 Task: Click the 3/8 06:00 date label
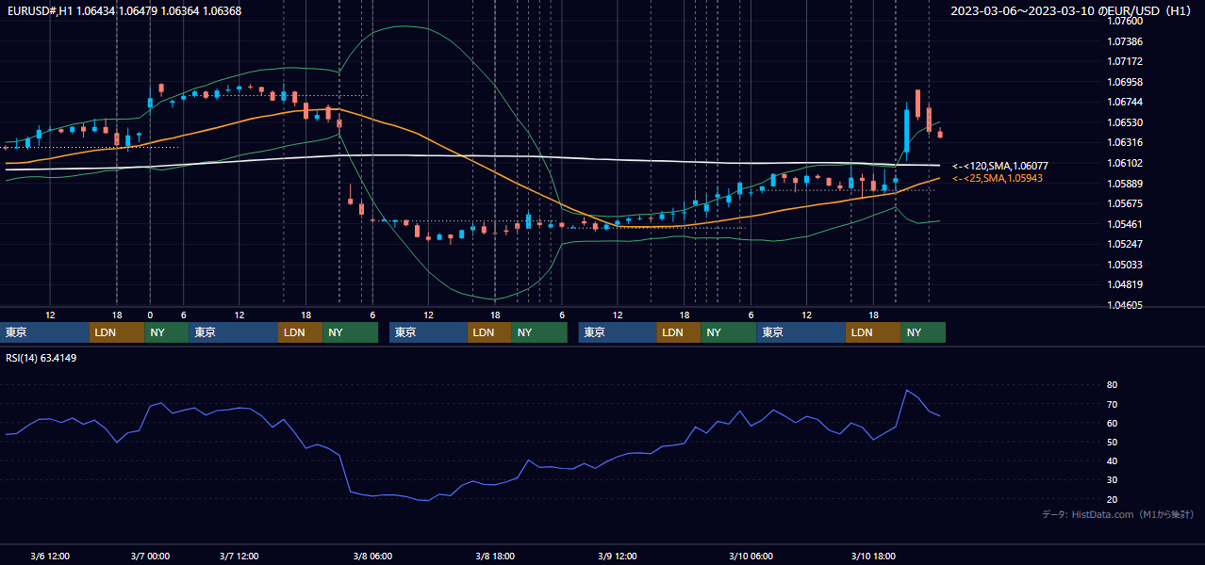[372, 556]
